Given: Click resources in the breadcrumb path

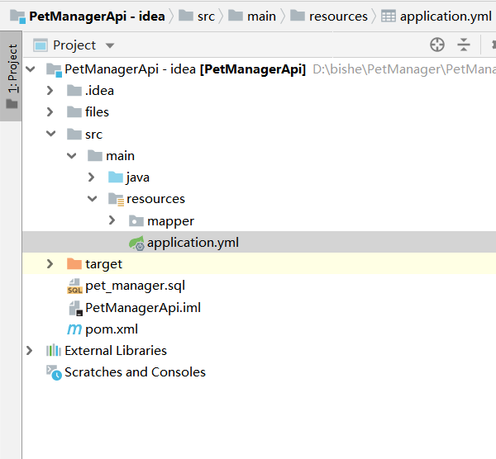Looking at the screenshot, I should pos(338,17).
